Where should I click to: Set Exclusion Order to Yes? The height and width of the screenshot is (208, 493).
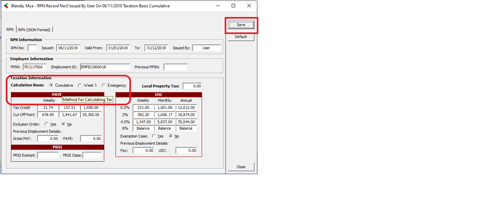[47, 124]
